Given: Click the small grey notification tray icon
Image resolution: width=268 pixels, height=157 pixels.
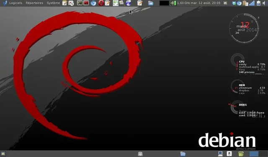Looking at the screenshot, I should (225, 3).
